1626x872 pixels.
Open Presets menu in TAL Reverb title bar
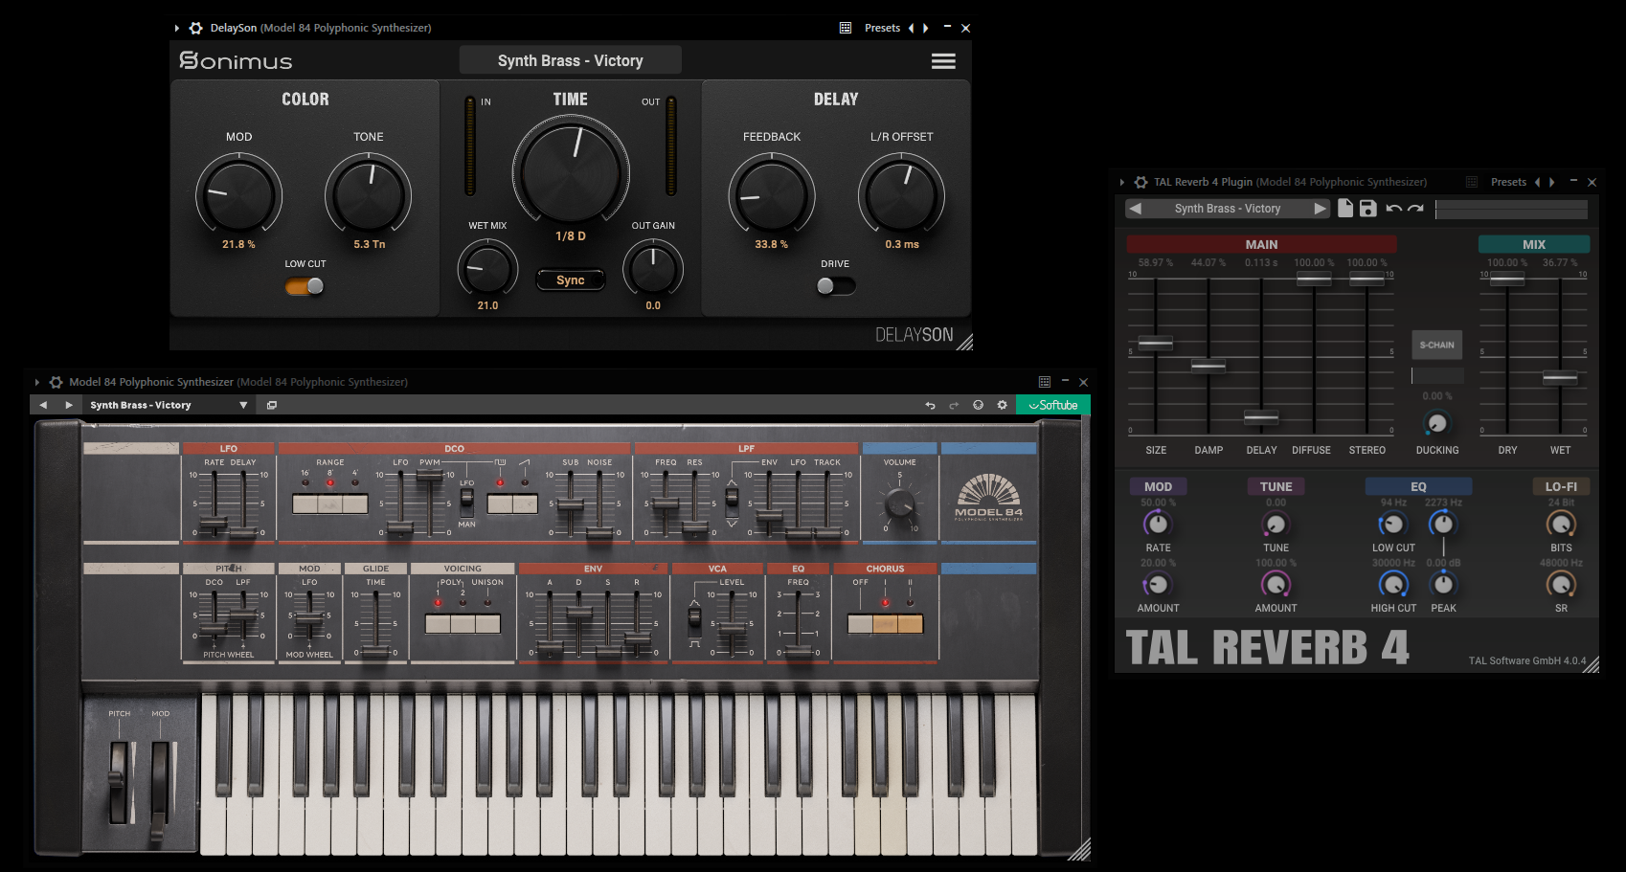1508,182
